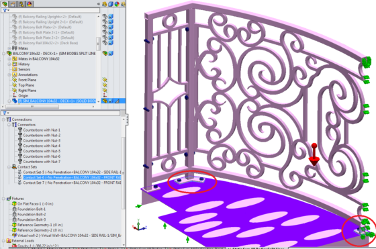Click scroll-down arrow of upper tree
This screenshot has height=249, width=376.
point(98,101)
